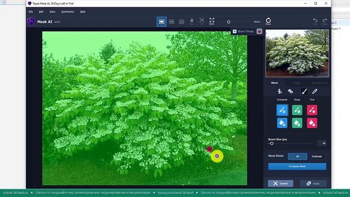Click the red cut mark on canvas
This screenshot has width=350, height=197.
pos(209,149)
